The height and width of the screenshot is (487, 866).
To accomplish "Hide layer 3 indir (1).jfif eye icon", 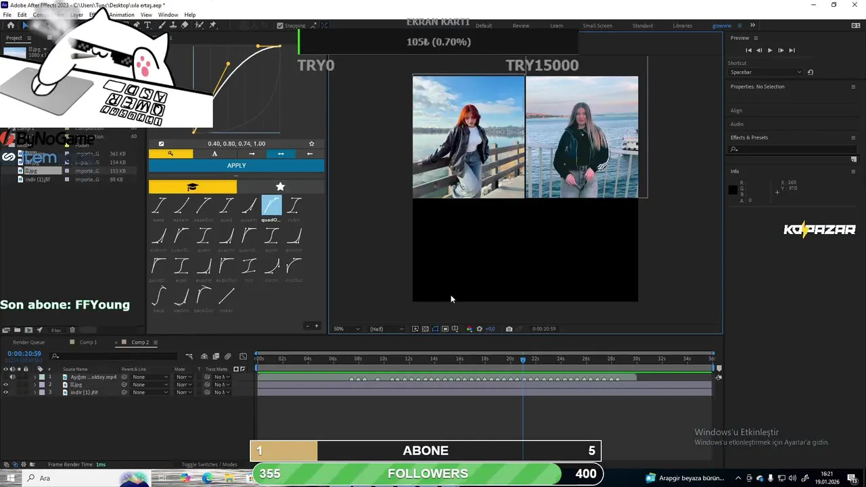I will [5, 392].
